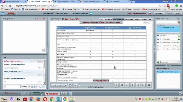Click the Говорить! button
The width and height of the screenshot is (183, 102).
52,94
